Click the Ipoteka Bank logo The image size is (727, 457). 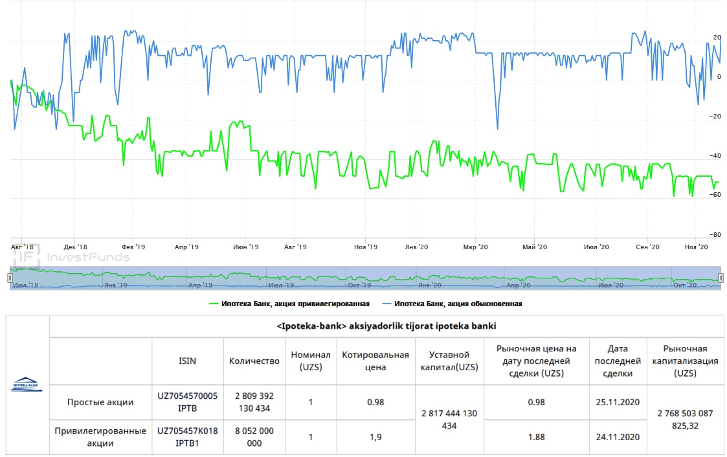(27, 385)
